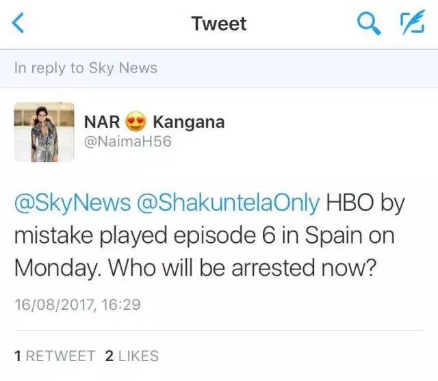Go back using the left chevron arrow
This screenshot has width=438, height=381.
[18, 23]
